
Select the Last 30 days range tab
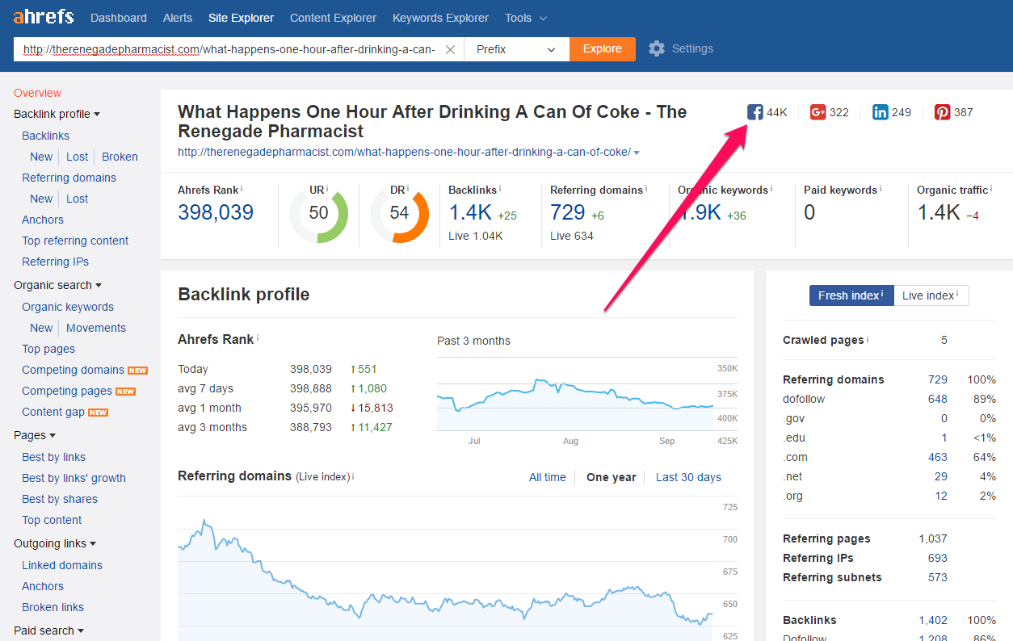688,477
